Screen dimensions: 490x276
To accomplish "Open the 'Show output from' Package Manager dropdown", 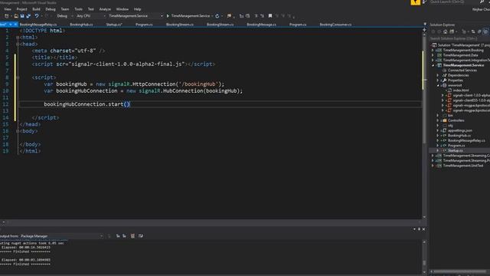I will coord(61,236).
